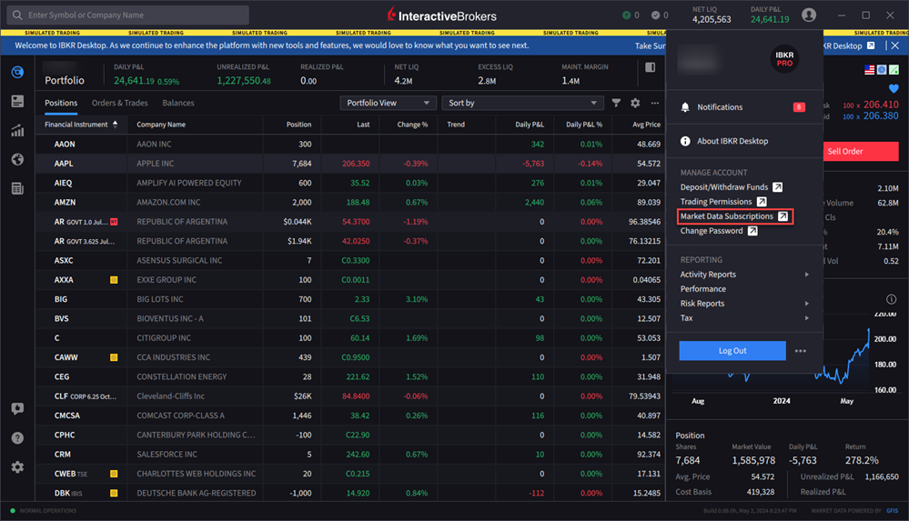
Task: Click the blue heart favorite icon
Action: [x=894, y=89]
